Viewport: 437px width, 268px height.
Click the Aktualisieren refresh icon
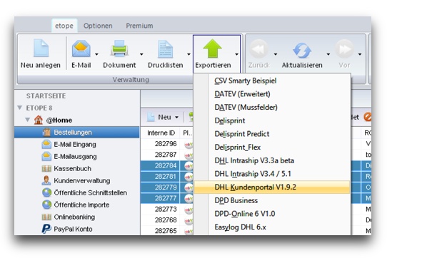pos(302,51)
